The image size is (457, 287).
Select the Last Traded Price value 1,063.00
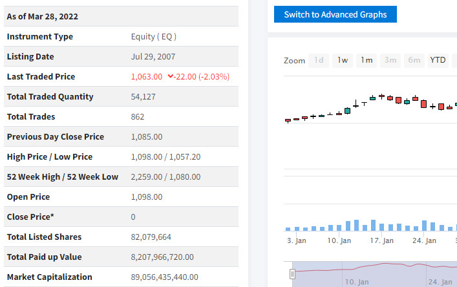coord(147,77)
